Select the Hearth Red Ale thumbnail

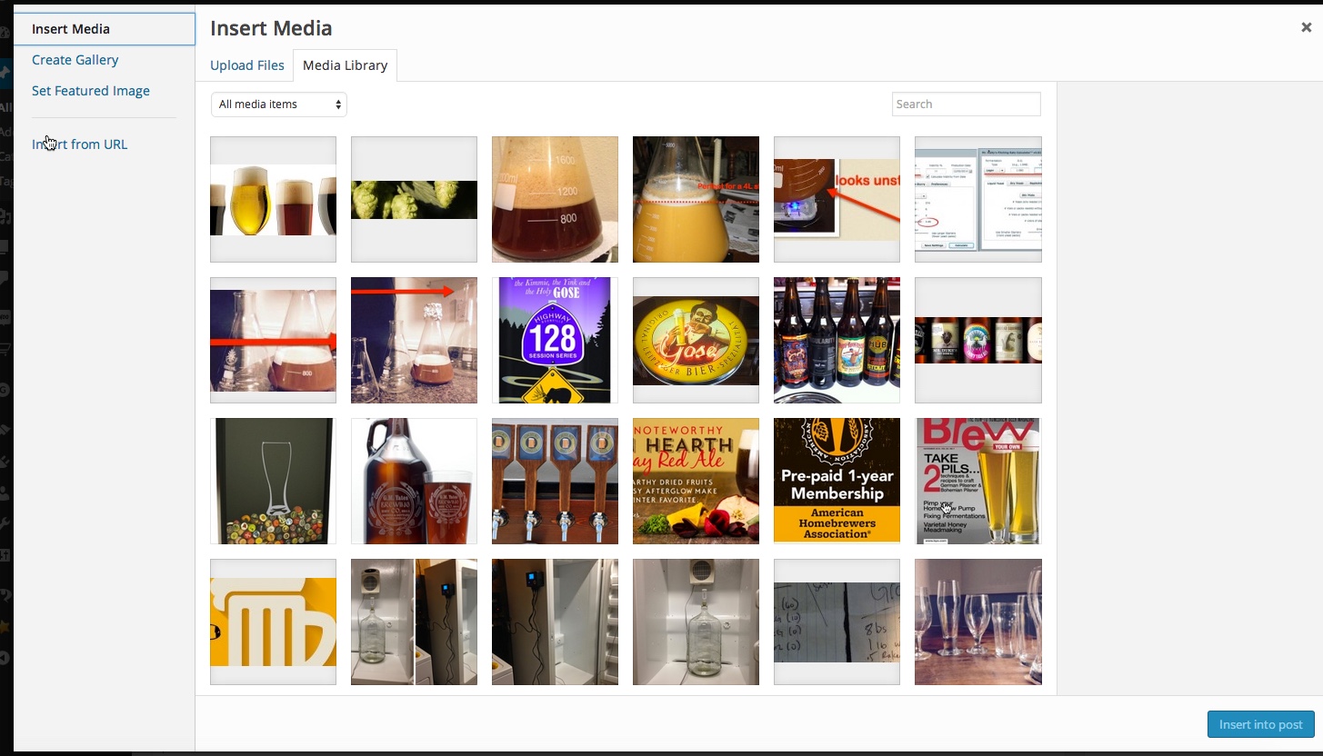[696, 481]
